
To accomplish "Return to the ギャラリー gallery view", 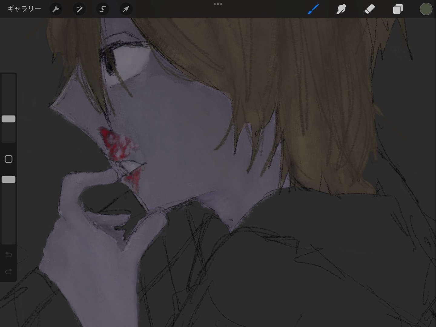I will coord(24,9).
